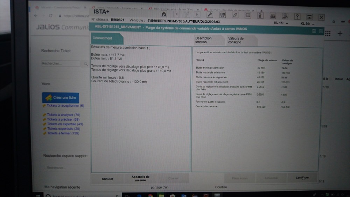
Task: Click the browser back arrow
Action: 36,16
